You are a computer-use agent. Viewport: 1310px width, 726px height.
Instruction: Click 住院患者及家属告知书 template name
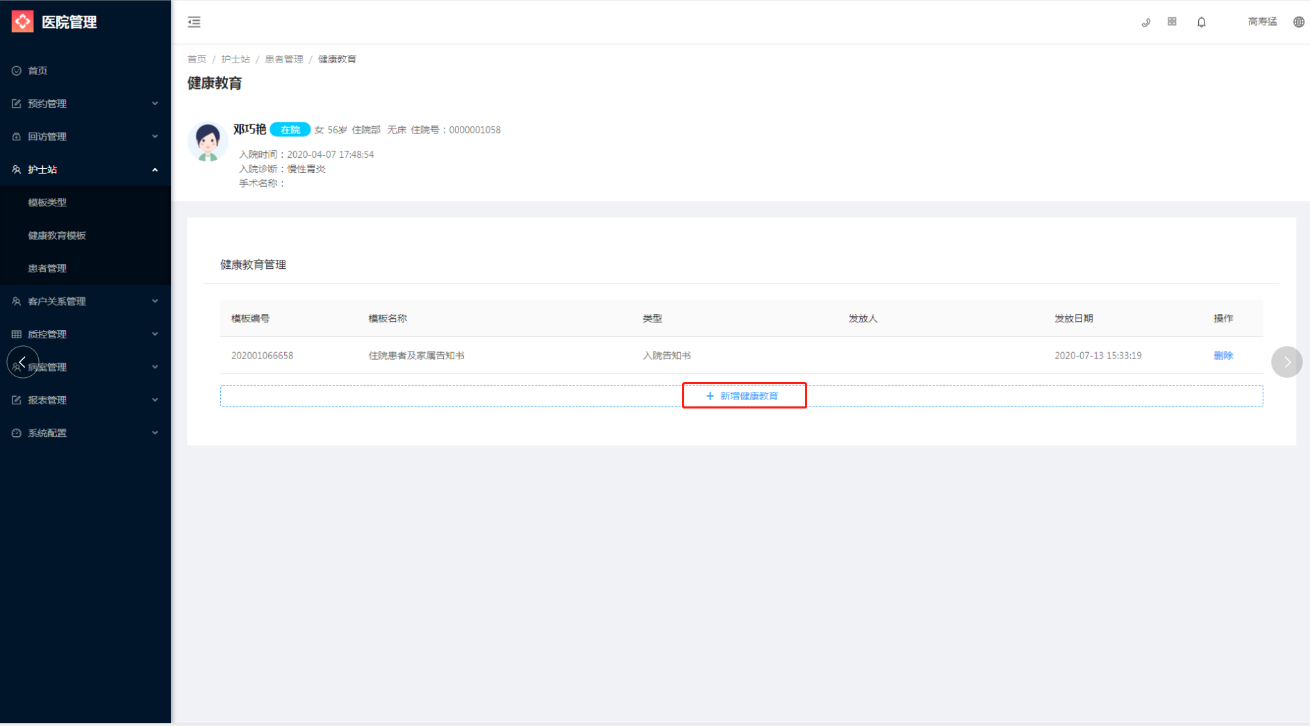coord(416,356)
